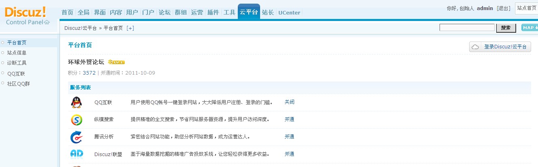Click 开通 for 腾讯分析
This screenshot has width=538, height=167.
(x=290, y=137)
